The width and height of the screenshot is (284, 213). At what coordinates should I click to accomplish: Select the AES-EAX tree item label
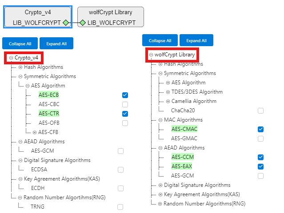point(182,166)
